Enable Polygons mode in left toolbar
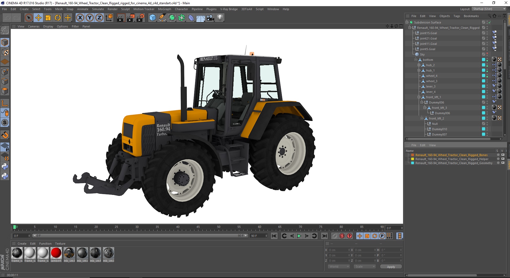Screen dimensions: 510x278 coord(5,91)
